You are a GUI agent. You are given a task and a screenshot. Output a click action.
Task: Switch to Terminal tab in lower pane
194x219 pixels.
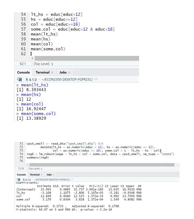click(35, 175)
